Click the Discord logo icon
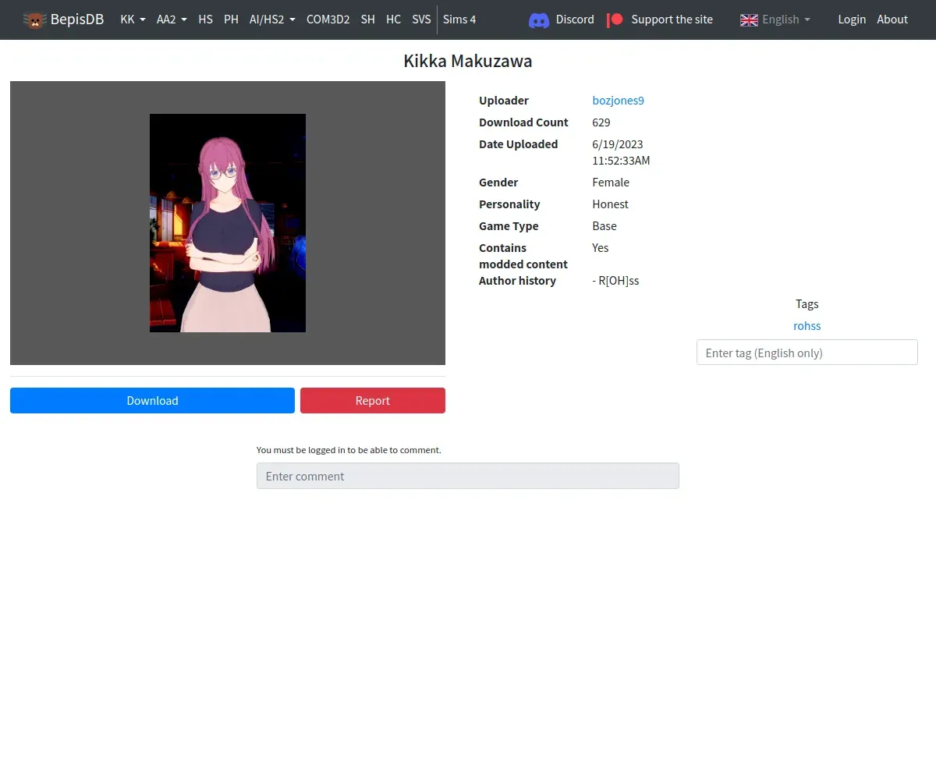The height and width of the screenshot is (780, 936). [539, 19]
